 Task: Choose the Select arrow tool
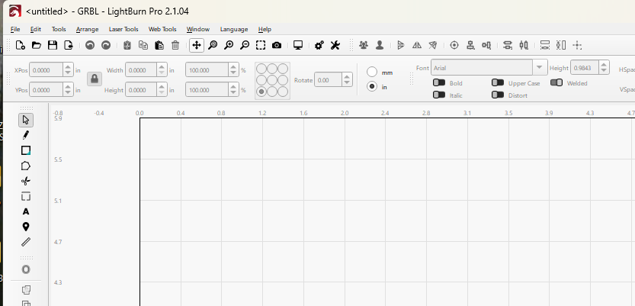click(x=26, y=120)
